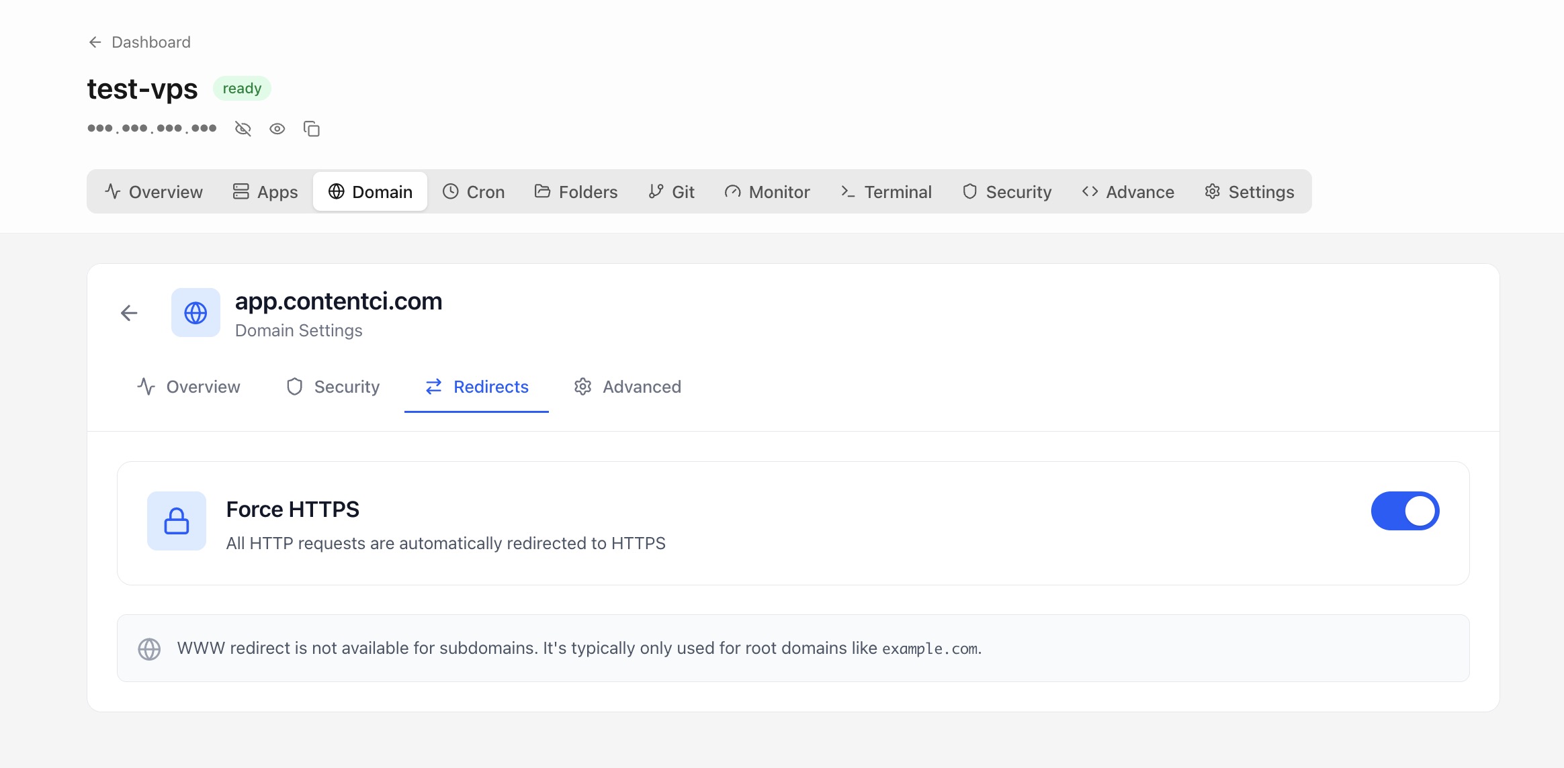Switch to domain Overview sub-tab
The width and height of the screenshot is (1564, 768).
pos(189,387)
